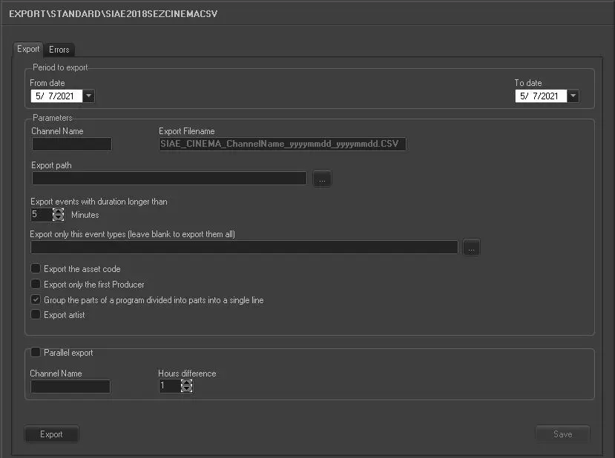Click the Save button
615x458 pixels.
click(562, 434)
